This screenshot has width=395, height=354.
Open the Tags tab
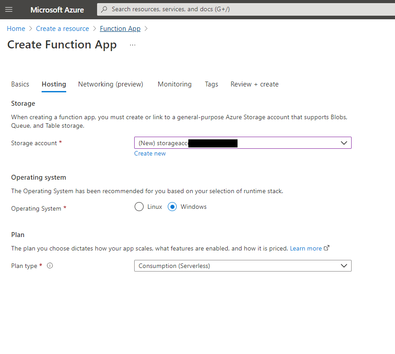pos(211,84)
